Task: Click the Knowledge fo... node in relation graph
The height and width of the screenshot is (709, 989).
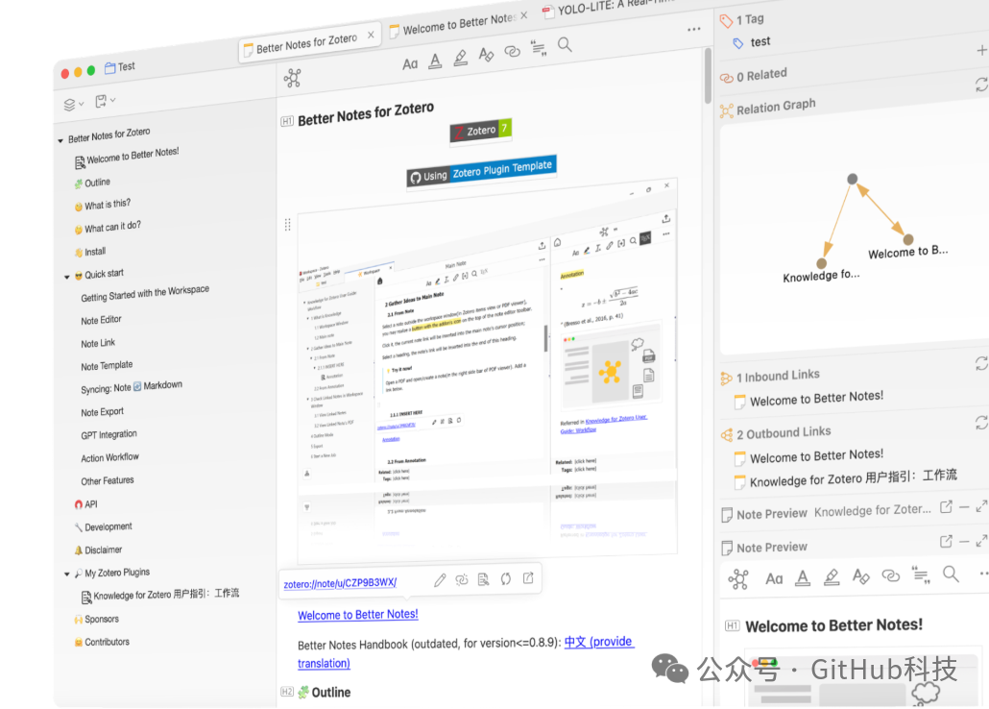Action: click(821, 263)
